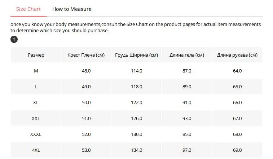Click the black number 1 circle icon

[x=14, y=39]
